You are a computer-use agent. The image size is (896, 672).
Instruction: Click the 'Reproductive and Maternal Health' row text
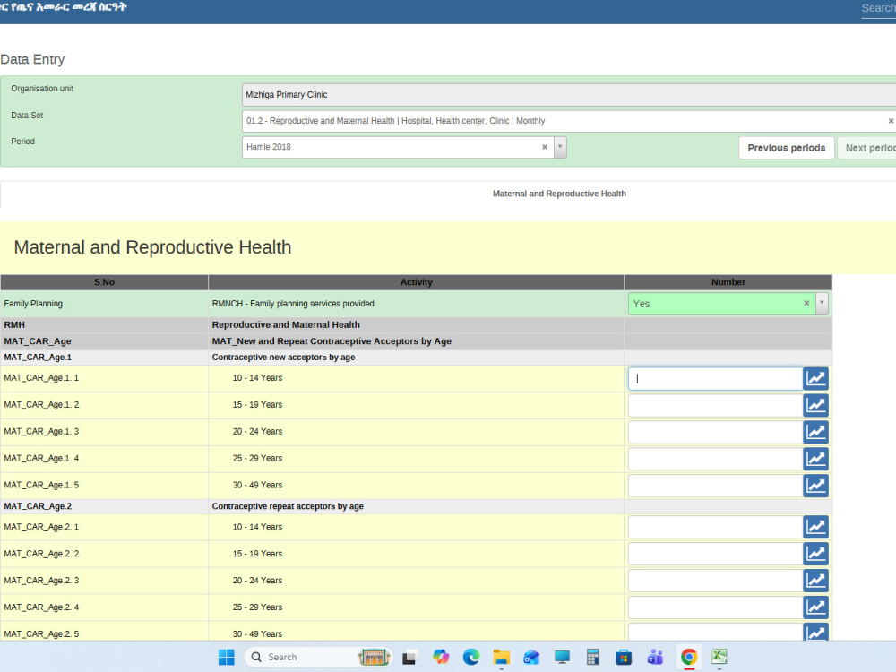point(286,324)
